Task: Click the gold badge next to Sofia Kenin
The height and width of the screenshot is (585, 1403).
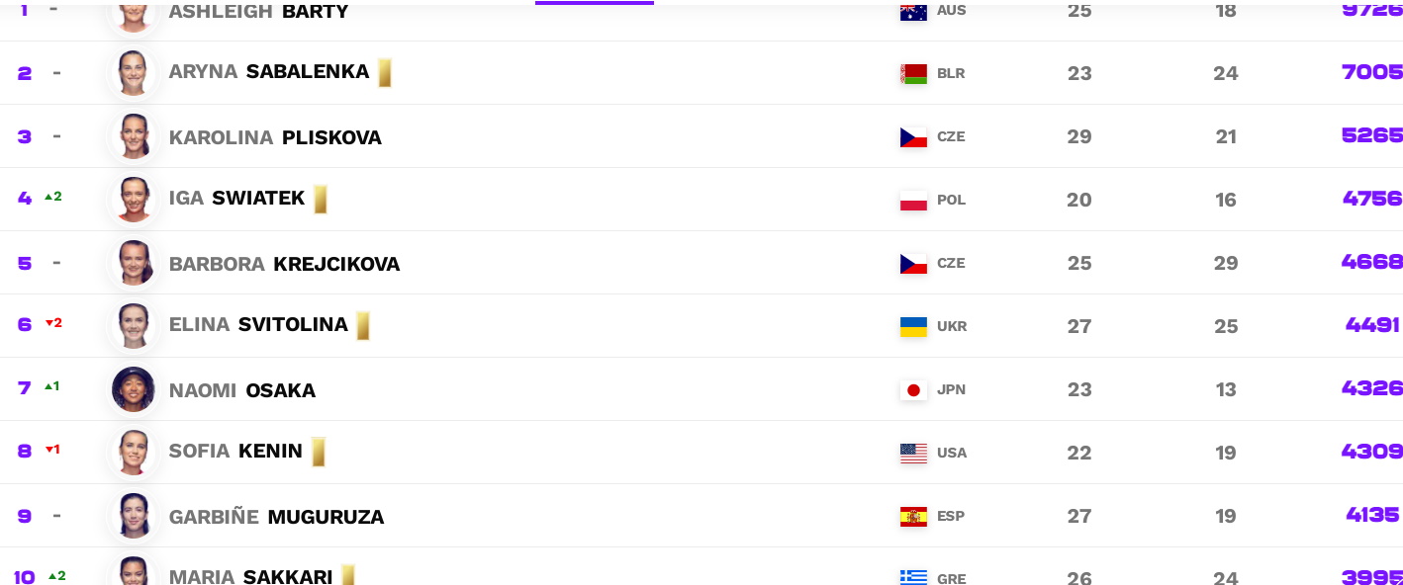Action: click(x=319, y=452)
